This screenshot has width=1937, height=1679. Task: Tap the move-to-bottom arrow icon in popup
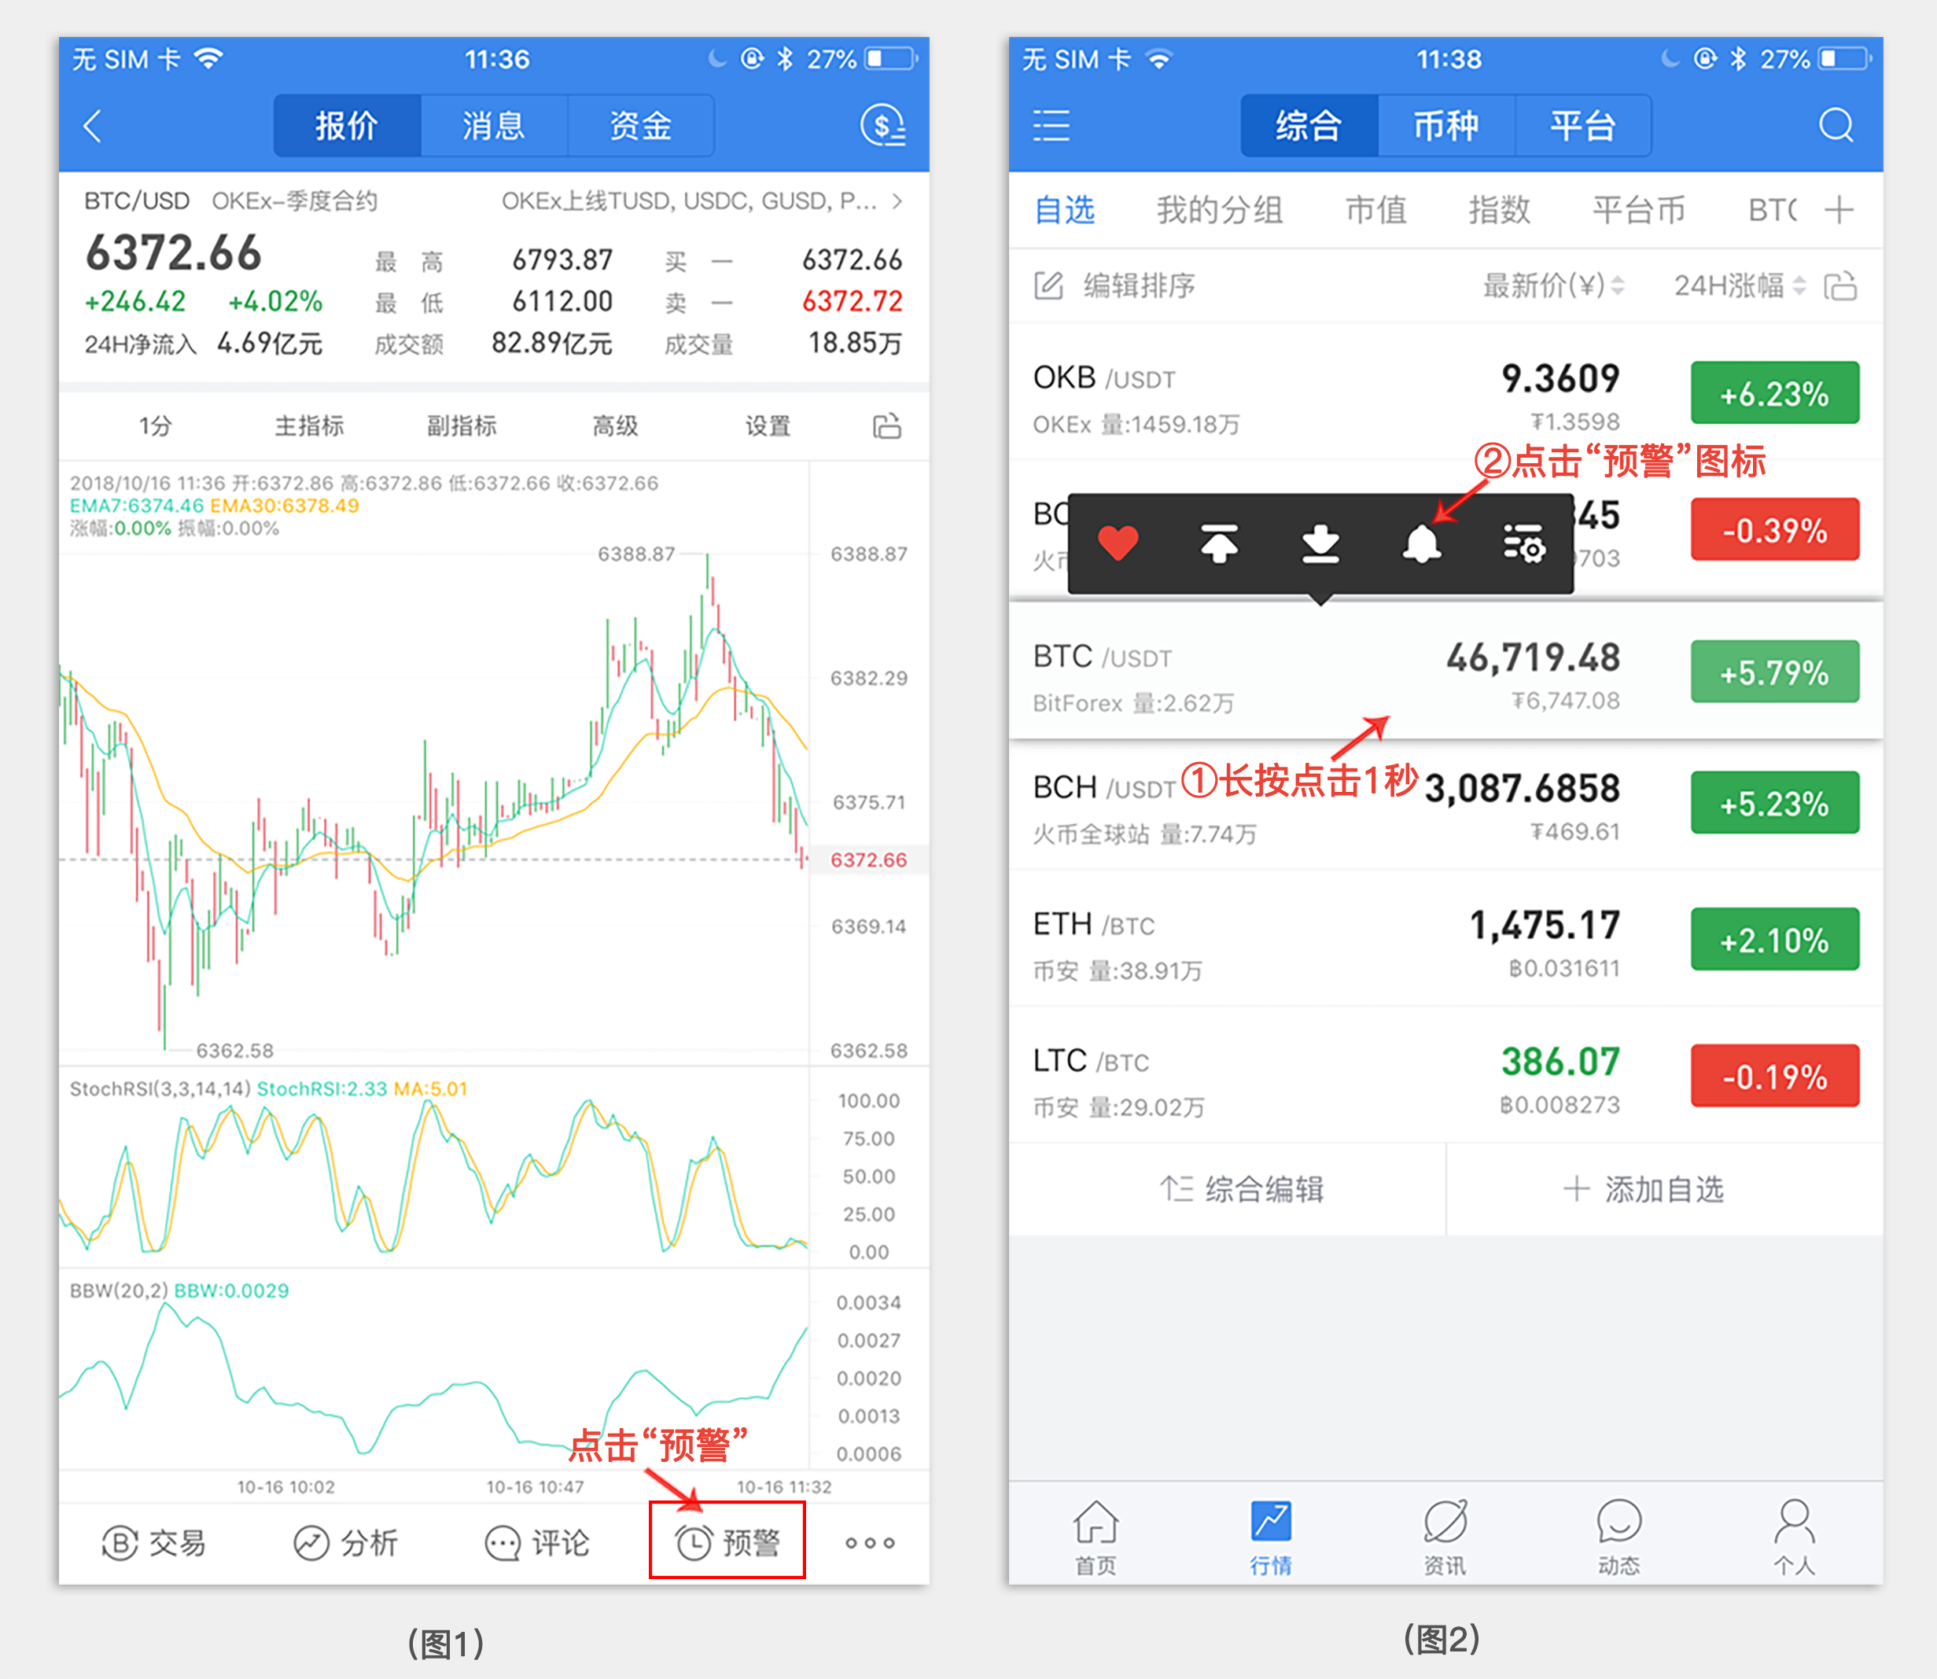1320,543
